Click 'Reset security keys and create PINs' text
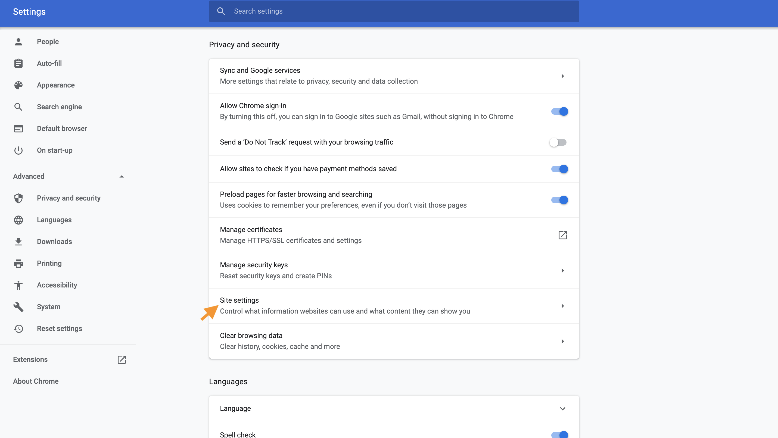 click(x=276, y=276)
